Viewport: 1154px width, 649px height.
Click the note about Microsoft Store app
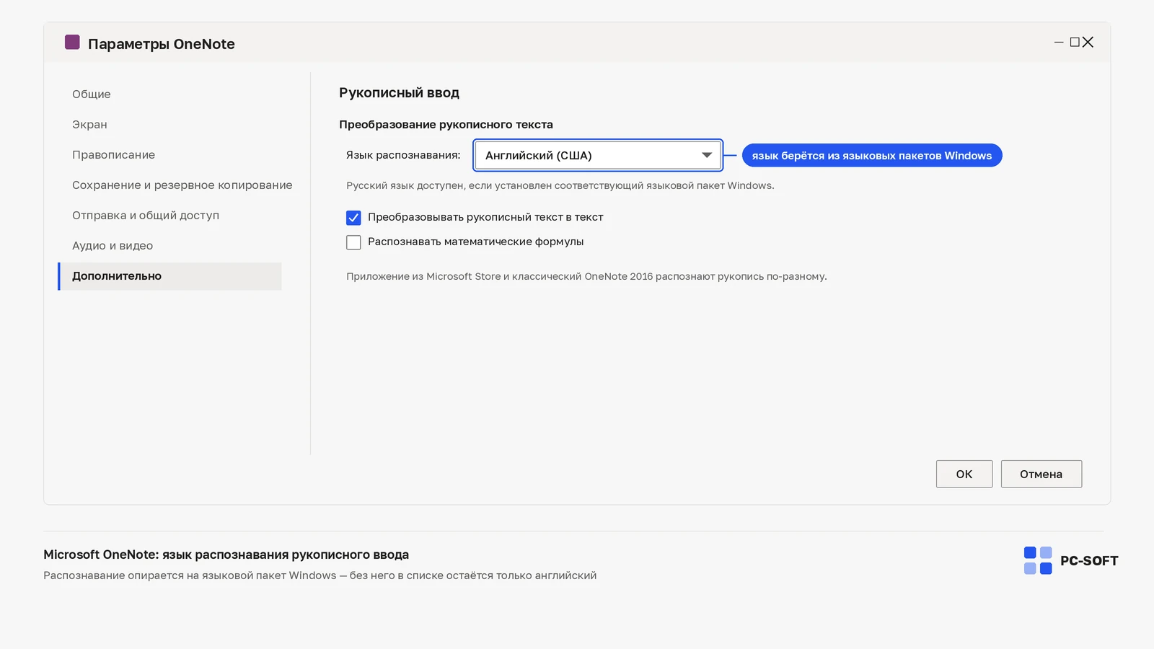pos(586,276)
